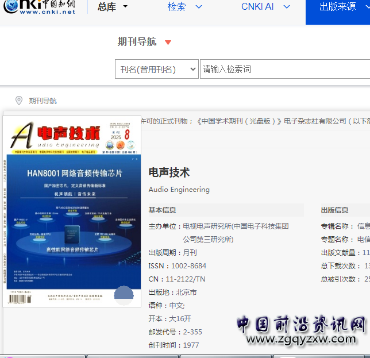Click the 电声技术 journal title
This screenshot has width=370, height=358.
[169, 172]
